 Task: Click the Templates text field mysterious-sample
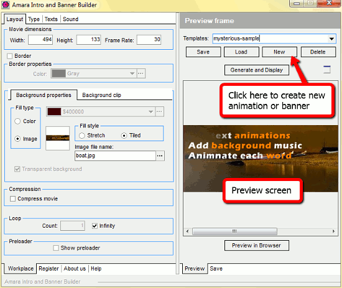pyautogui.click(x=270, y=39)
